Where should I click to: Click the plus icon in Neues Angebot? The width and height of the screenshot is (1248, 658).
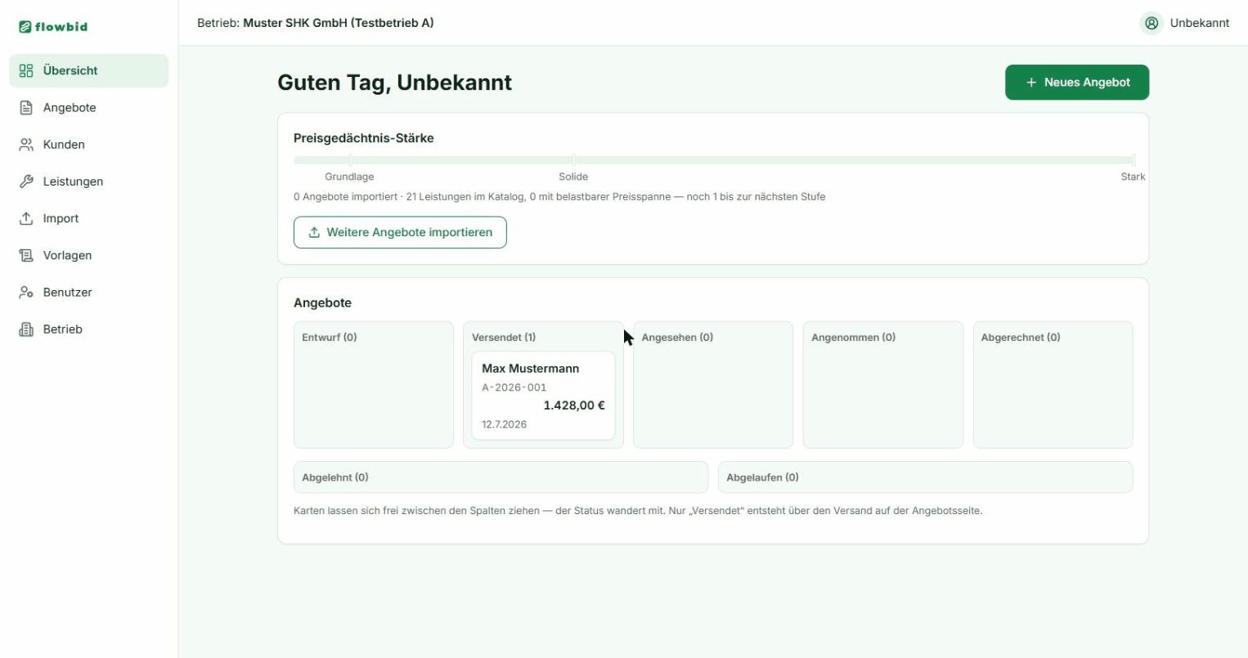point(1031,83)
